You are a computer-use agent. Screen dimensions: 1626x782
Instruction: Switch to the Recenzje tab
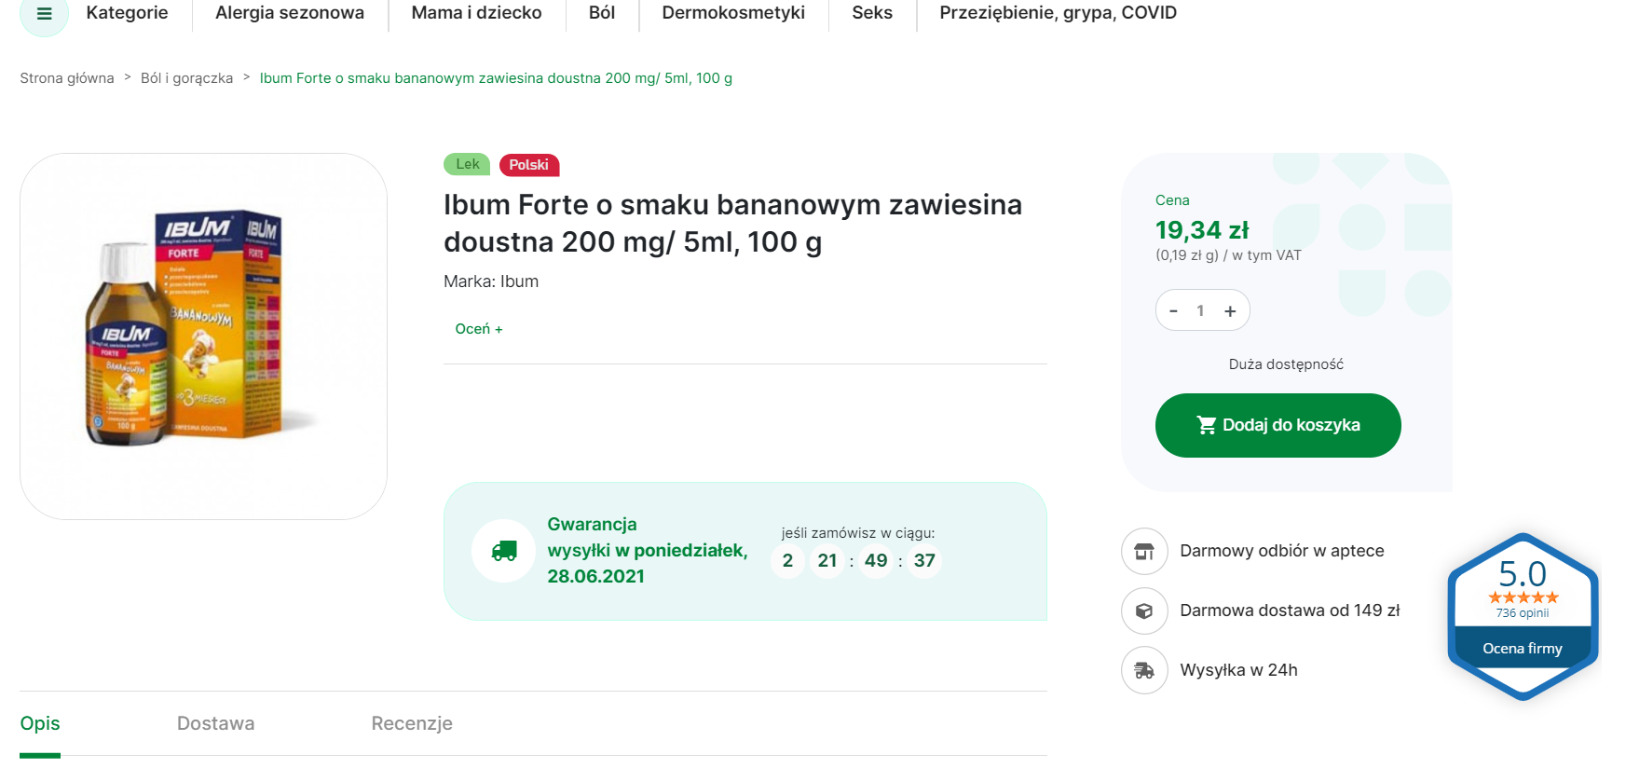click(x=411, y=723)
